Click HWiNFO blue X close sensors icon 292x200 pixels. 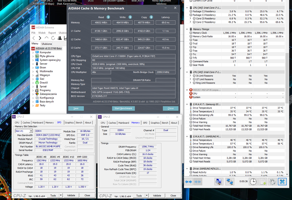click(x=282, y=181)
